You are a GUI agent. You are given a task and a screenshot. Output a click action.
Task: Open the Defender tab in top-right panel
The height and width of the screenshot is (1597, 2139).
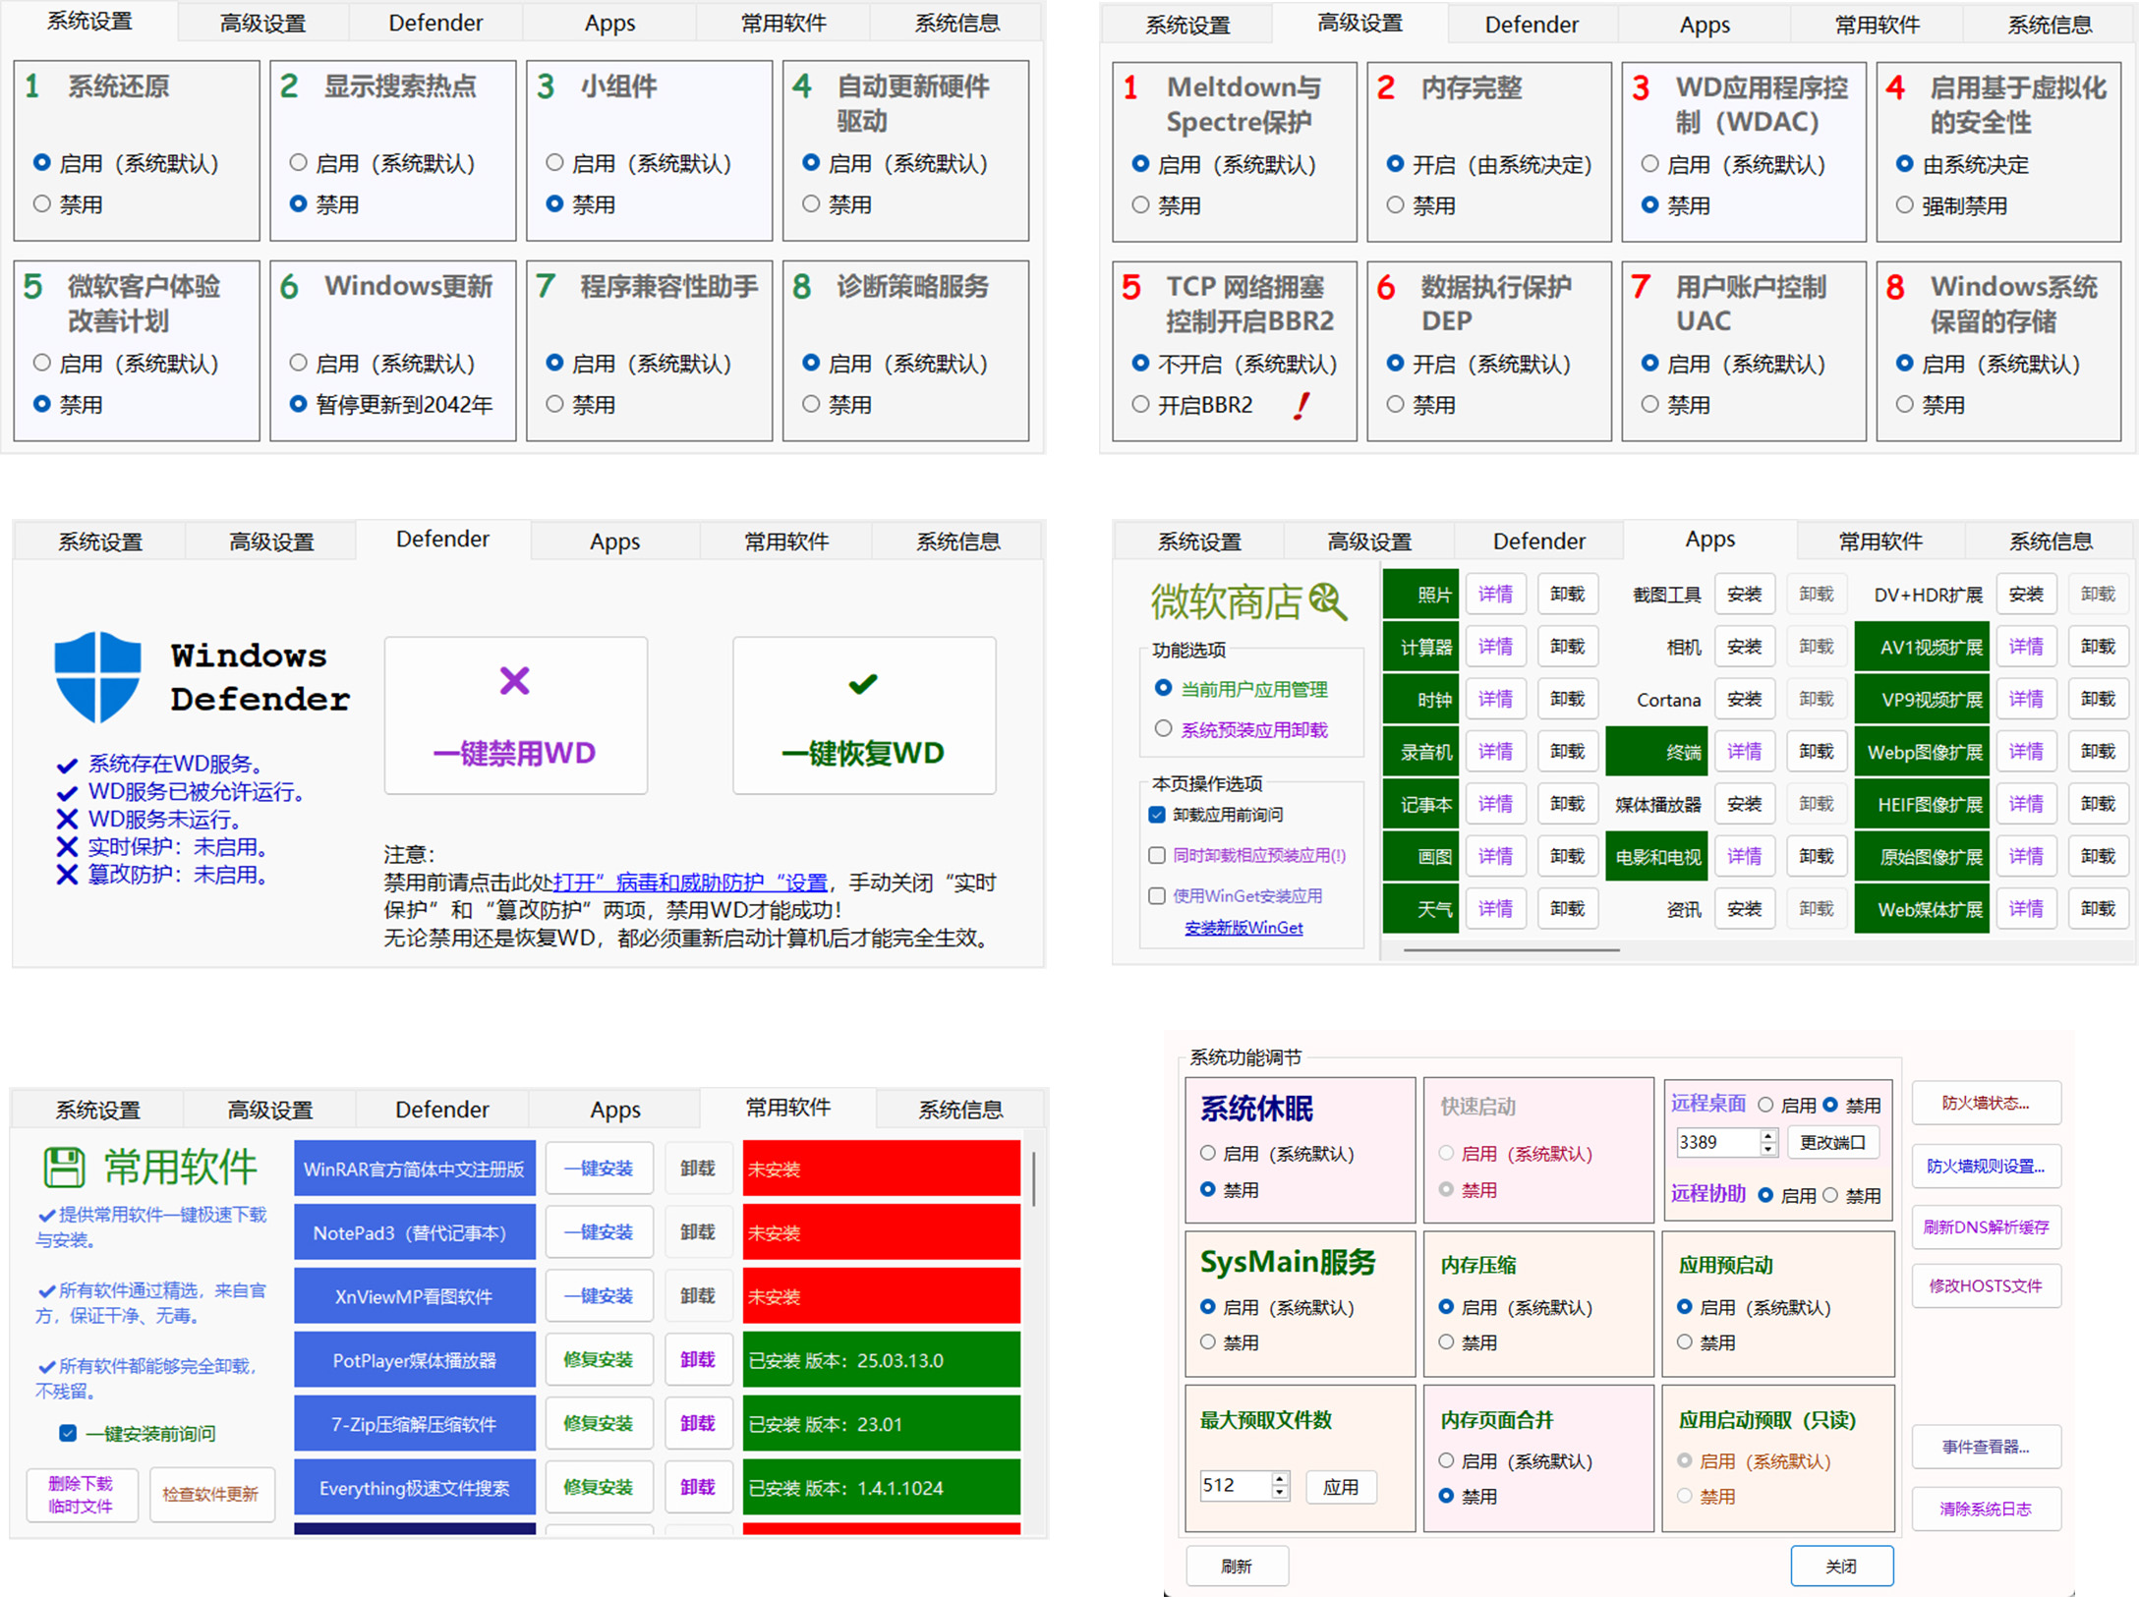[x=1531, y=25]
